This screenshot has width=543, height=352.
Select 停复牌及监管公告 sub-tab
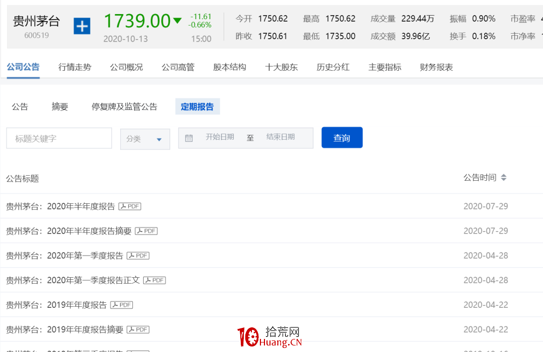(124, 106)
